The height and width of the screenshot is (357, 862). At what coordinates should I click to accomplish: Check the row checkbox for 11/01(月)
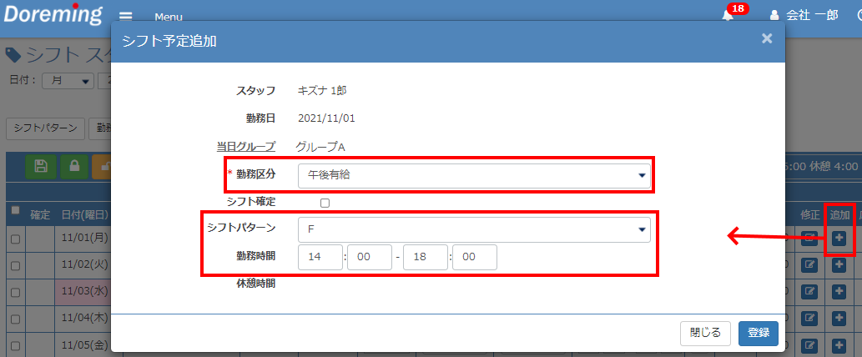[15, 239]
